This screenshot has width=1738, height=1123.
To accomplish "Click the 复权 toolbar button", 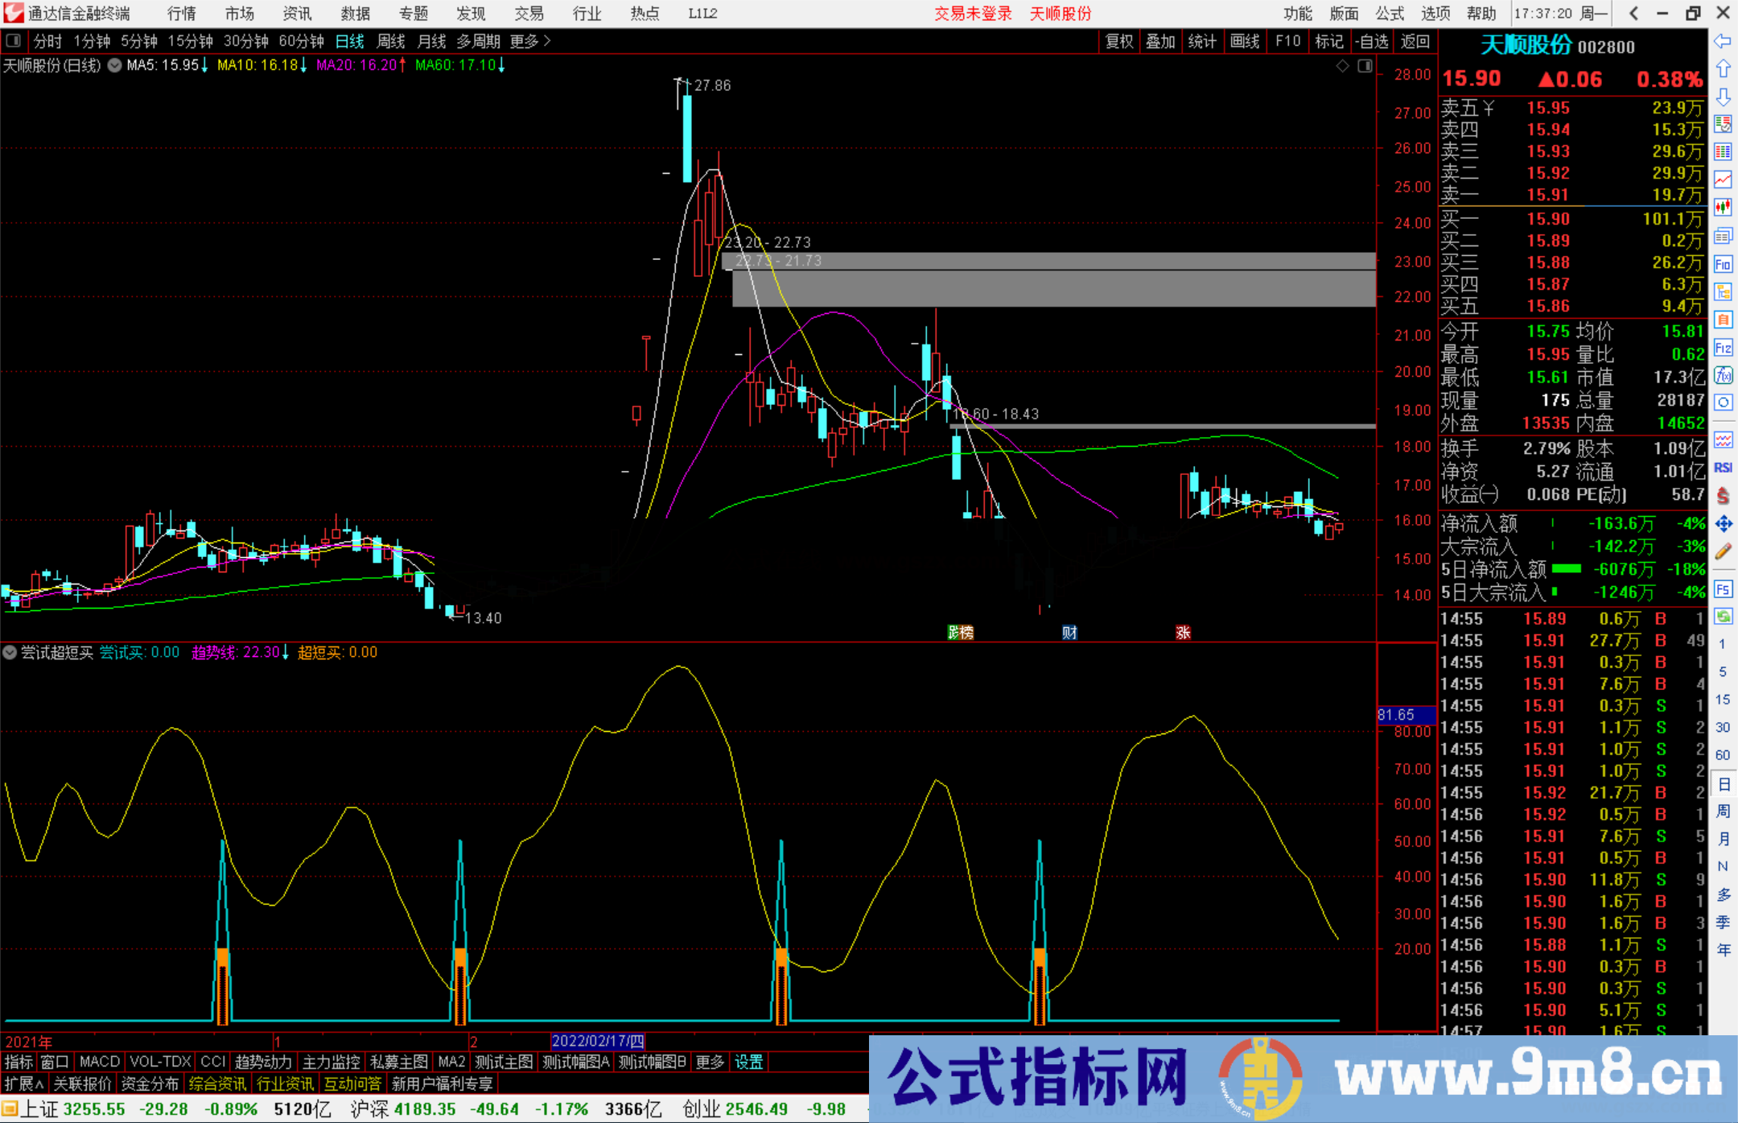I will pyautogui.click(x=1119, y=41).
